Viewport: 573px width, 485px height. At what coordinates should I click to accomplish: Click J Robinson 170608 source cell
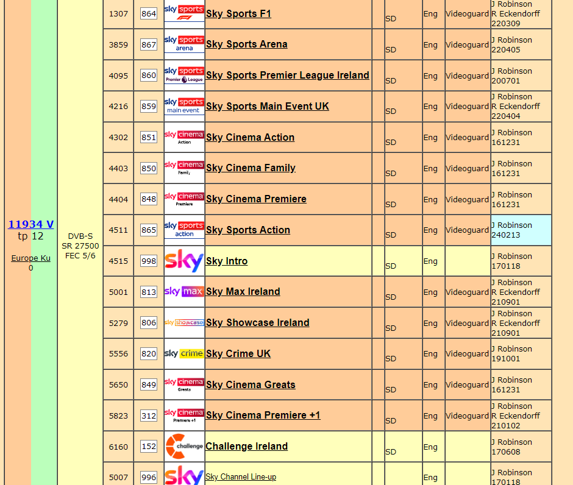521,447
